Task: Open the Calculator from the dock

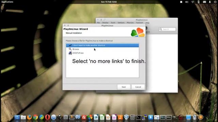Action: (133, 117)
